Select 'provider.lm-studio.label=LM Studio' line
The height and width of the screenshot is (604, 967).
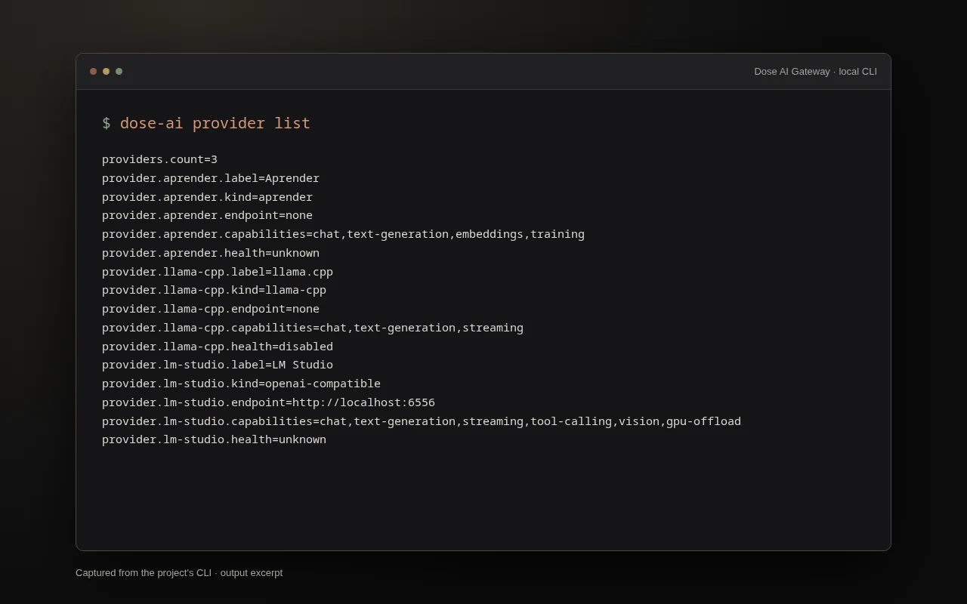coord(218,365)
